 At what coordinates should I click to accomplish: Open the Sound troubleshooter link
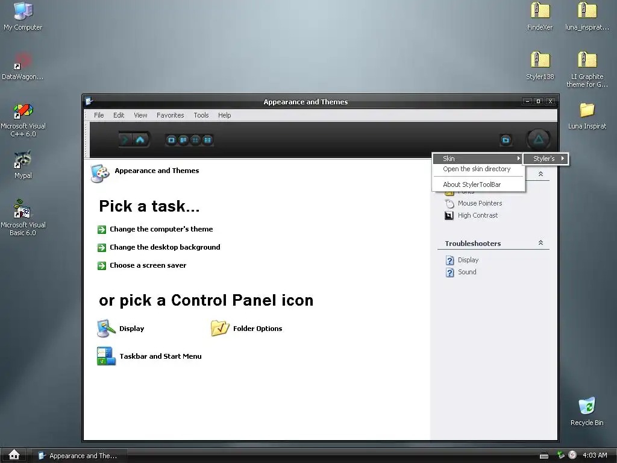point(467,272)
